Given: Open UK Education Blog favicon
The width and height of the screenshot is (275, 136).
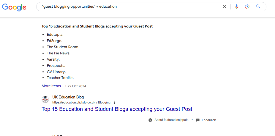Looking at the screenshot, I should [x=45, y=100].
